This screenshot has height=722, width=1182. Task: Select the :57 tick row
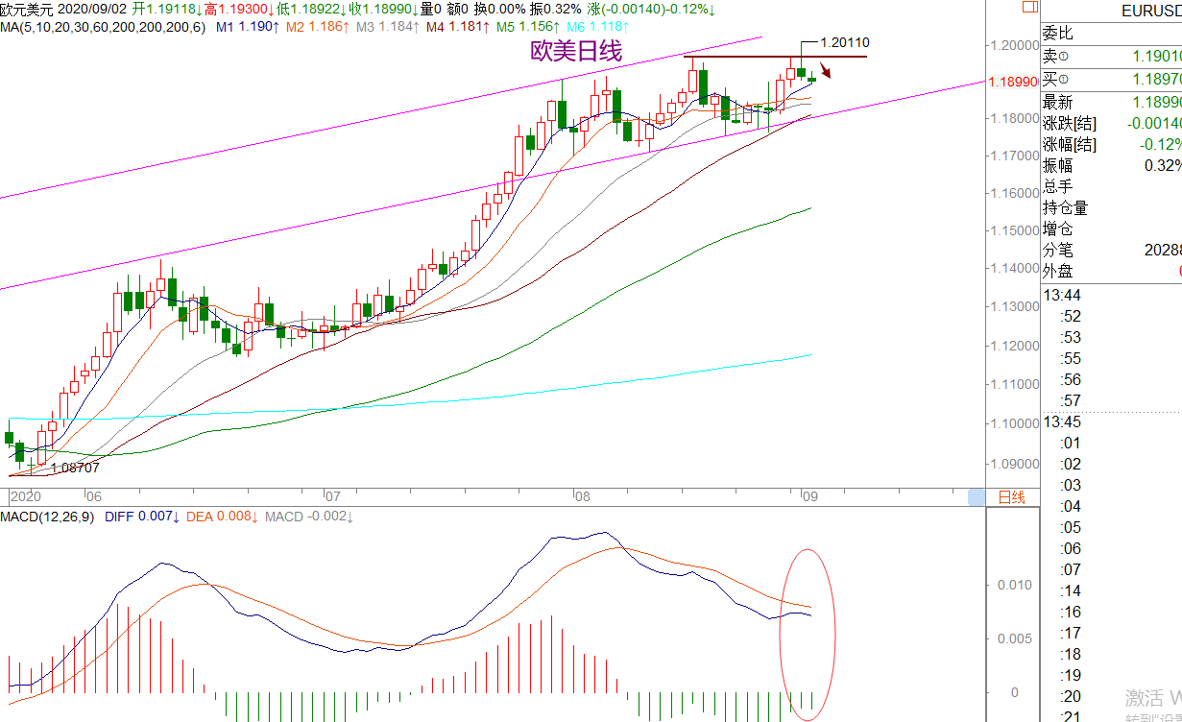(1112, 400)
